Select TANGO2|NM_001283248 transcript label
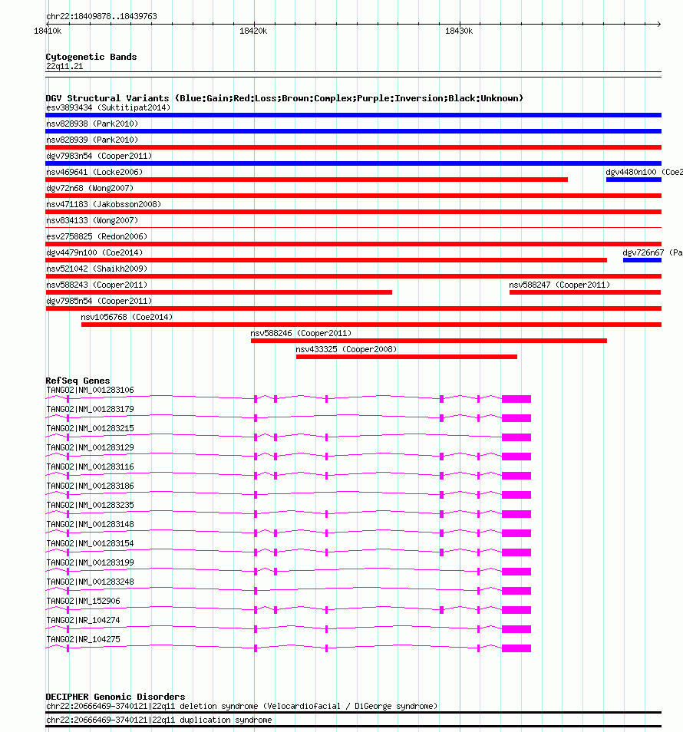683x732 pixels. point(90,582)
